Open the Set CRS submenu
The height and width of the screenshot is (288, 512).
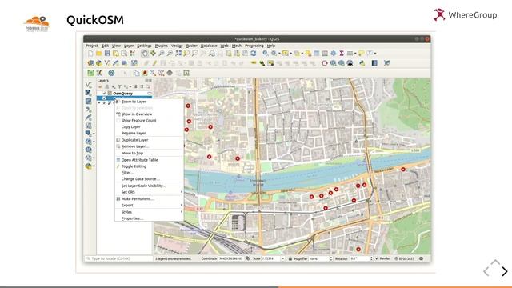pos(150,192)
